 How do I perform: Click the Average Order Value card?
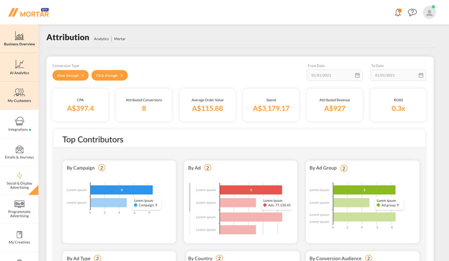tap(207, 105)
